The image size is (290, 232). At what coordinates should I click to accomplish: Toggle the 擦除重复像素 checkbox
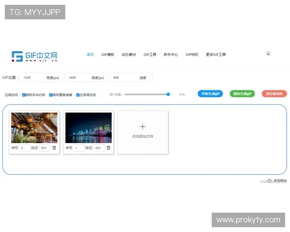pyautogui.click(x=51, y=95)
